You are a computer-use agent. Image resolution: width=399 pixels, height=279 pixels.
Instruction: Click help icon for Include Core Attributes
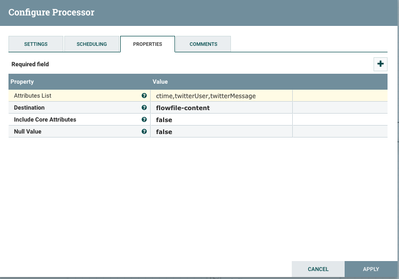pyautogui.click(x=144, y=120)
